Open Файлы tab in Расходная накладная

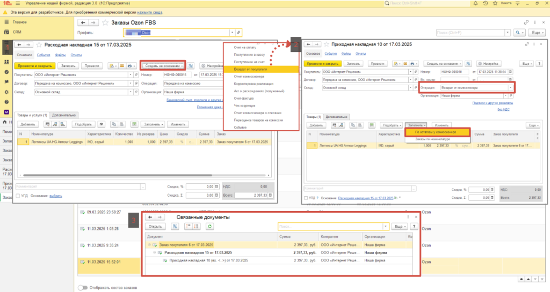[x=60, y=55]
